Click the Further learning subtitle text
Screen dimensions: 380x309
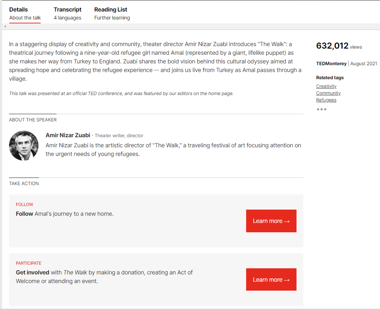(112, 18)
